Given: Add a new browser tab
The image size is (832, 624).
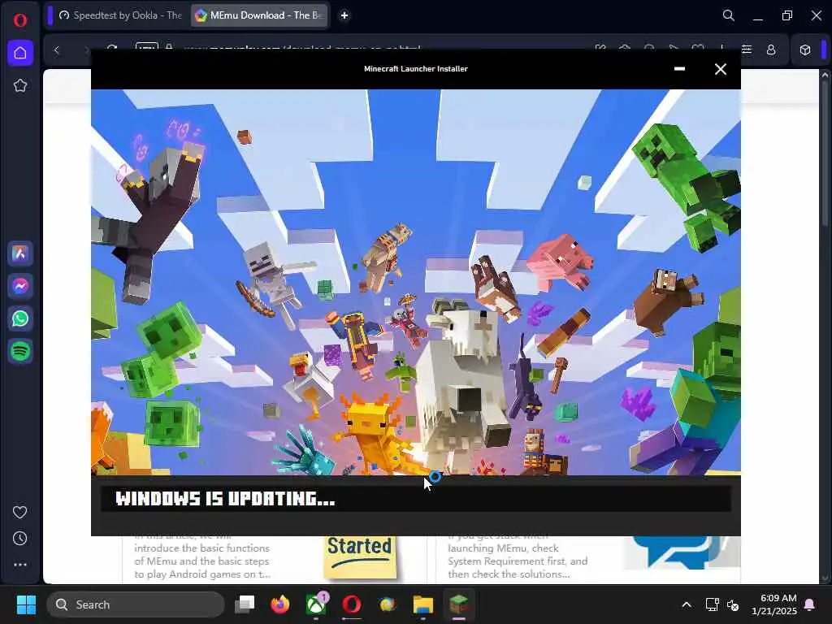Looking at the screenshot, I should click(x=344, y=15).
